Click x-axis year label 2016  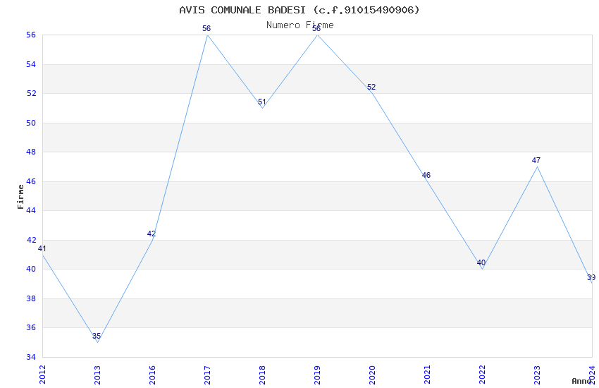tap(152, 375)
